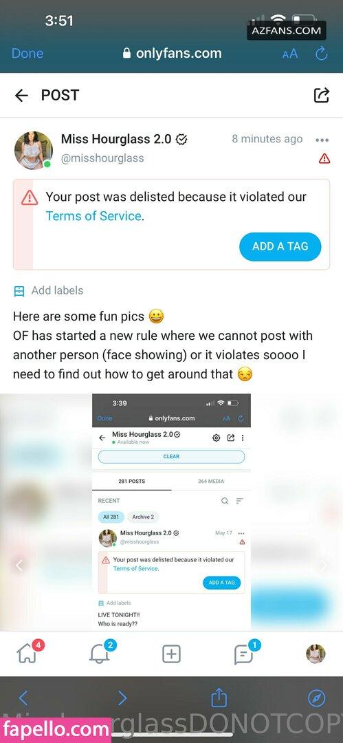Open the AA text size menu
The width and height of the screenshot is (343, 743).
[x=290, y=54]
